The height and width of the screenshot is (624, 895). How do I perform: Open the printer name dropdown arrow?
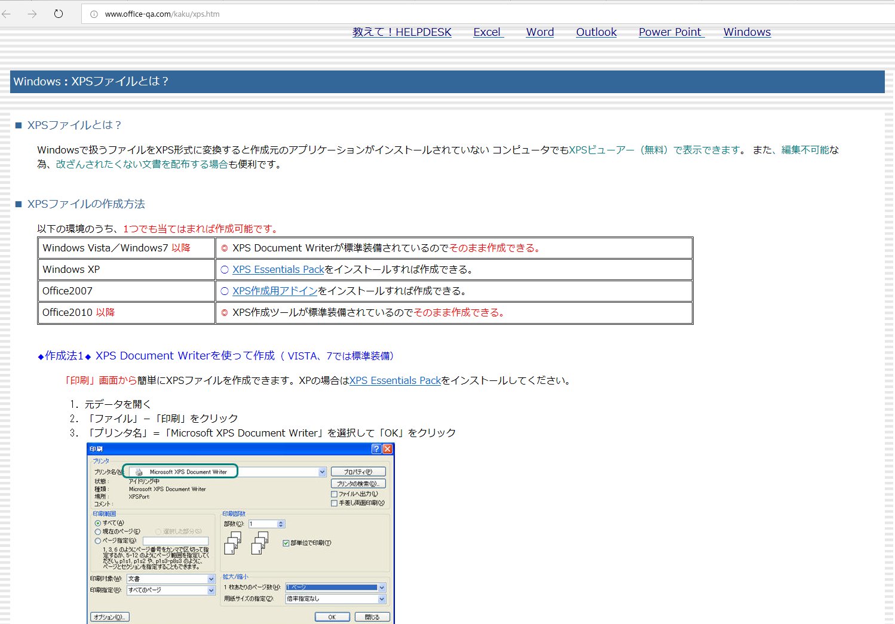point(323,472)
